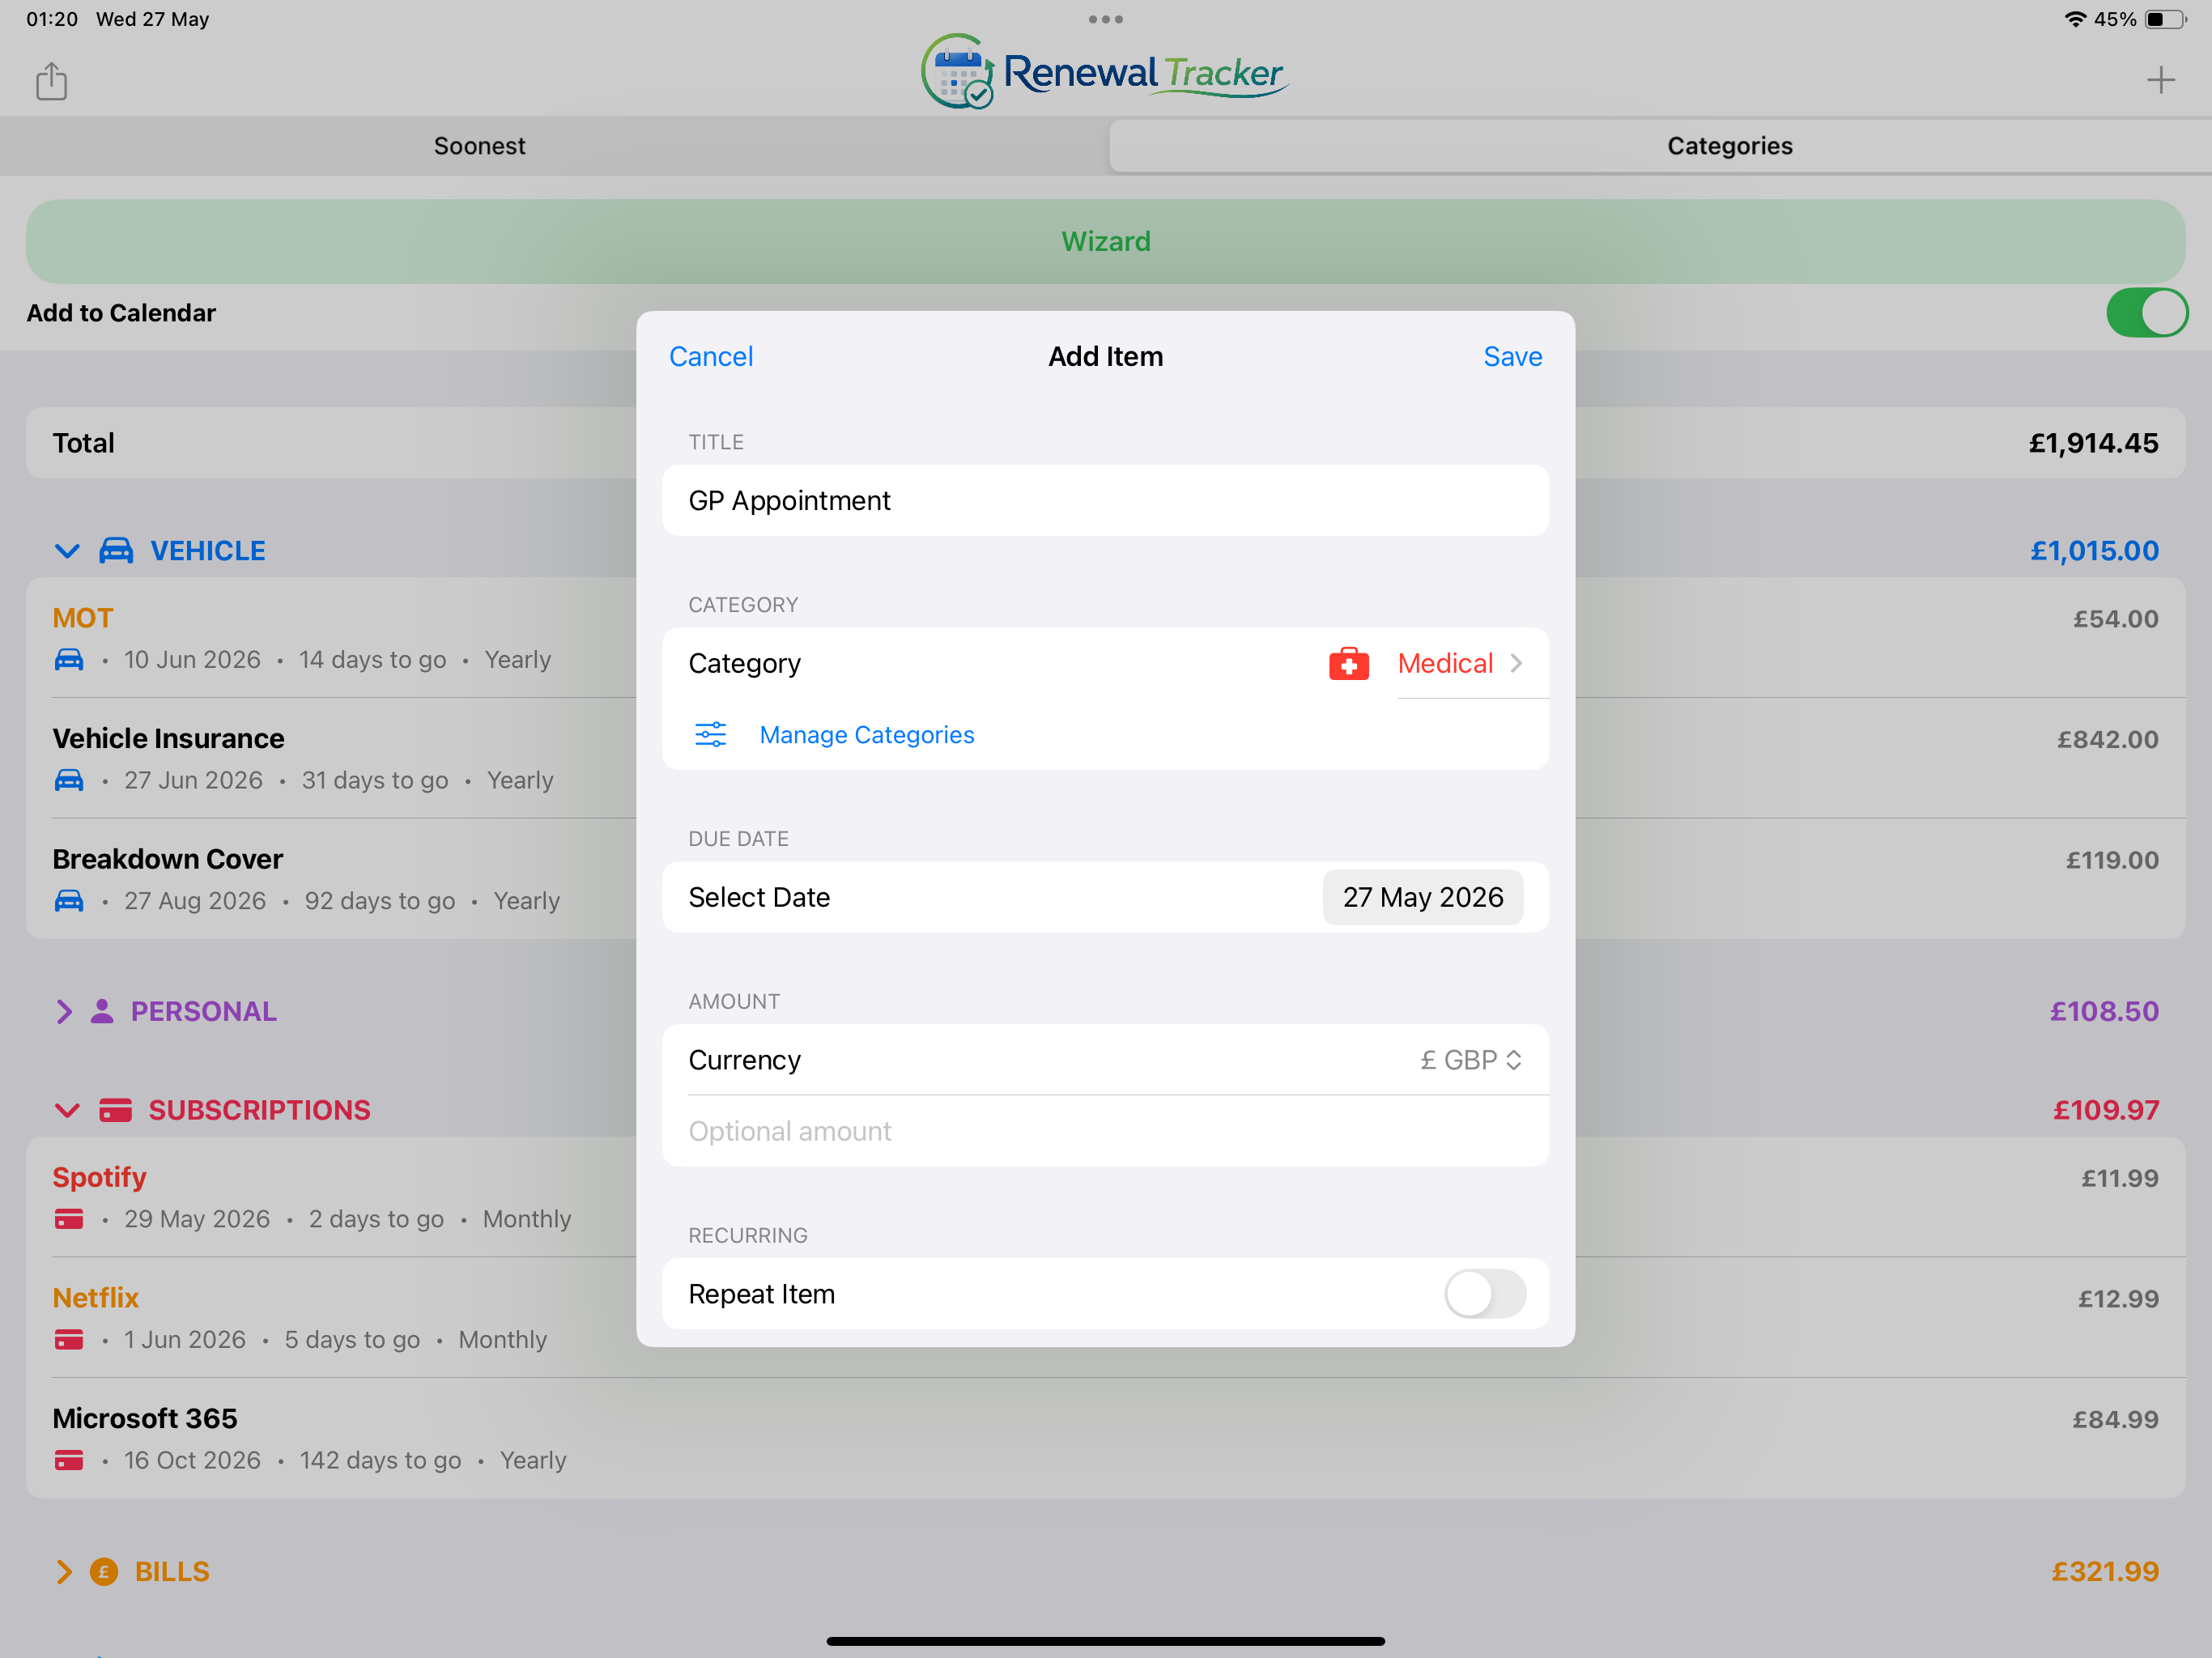Switch to the Categories tab
Image resolution: width=2212 pixels, height=1658 pixels.
pyautogui.click(x=1729, y=146)
